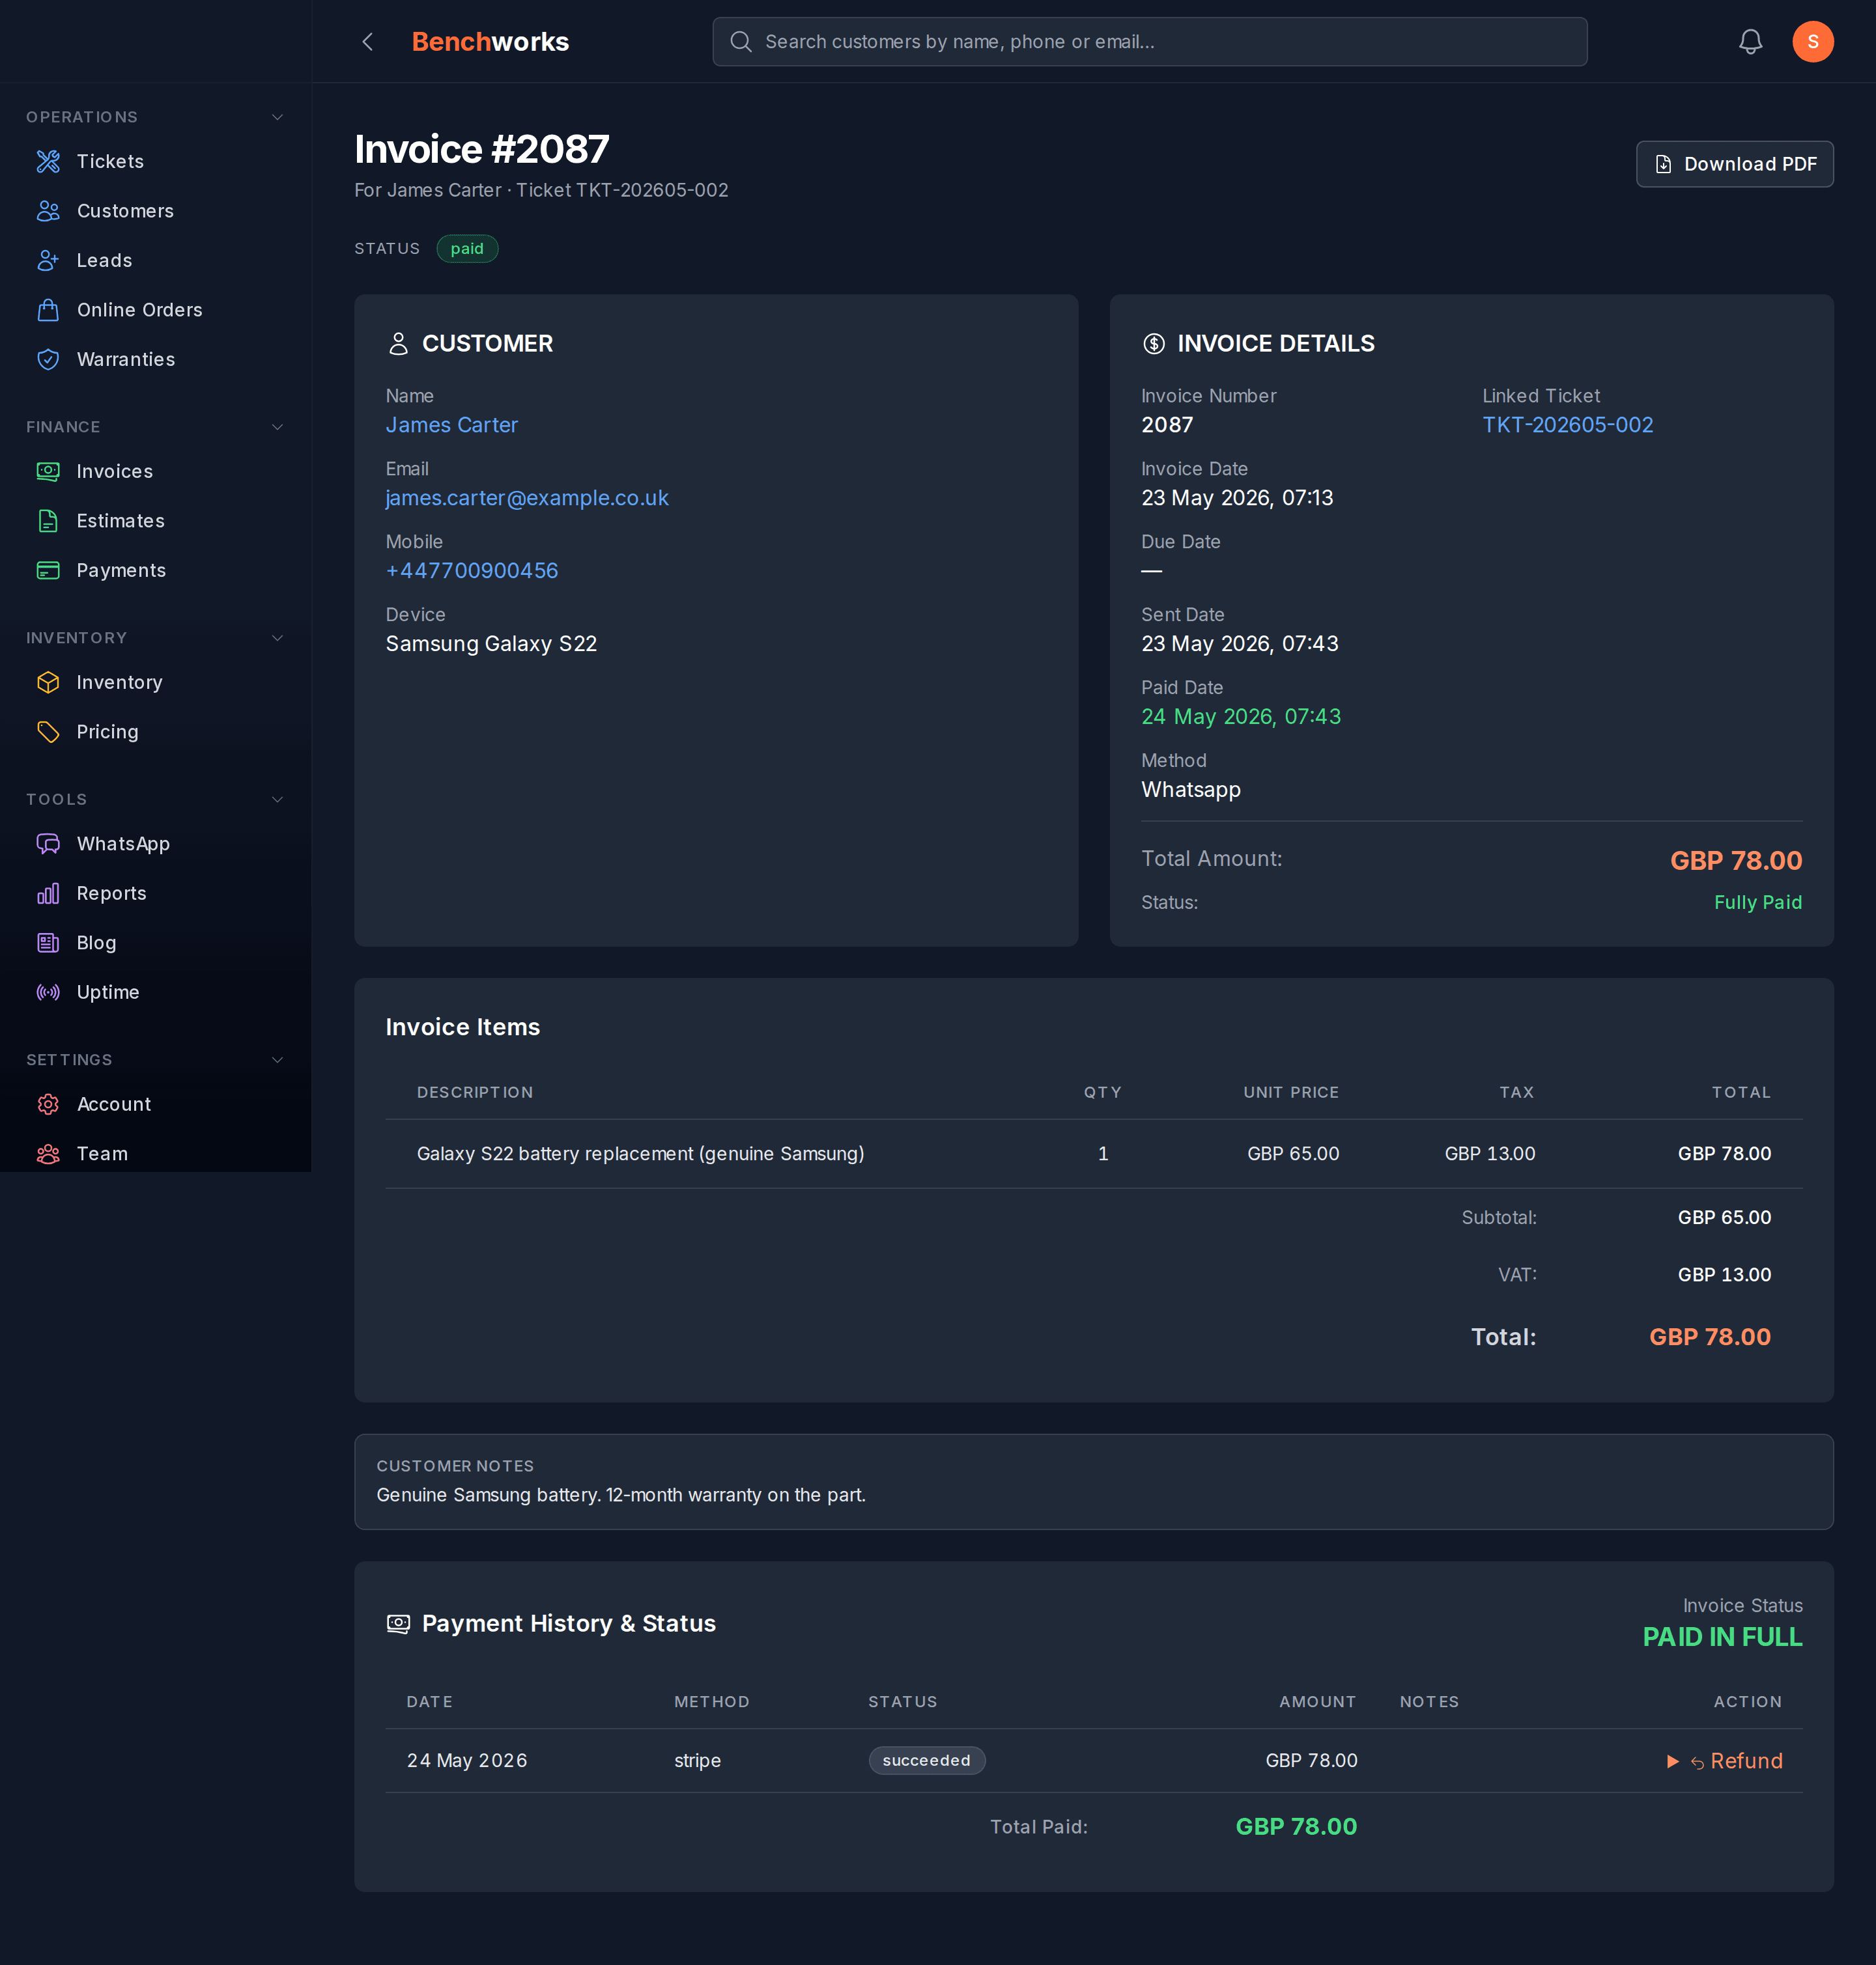Click the Sent Date 23 May 2026 value
1876x1965 pixels.
pos(1239,644)
